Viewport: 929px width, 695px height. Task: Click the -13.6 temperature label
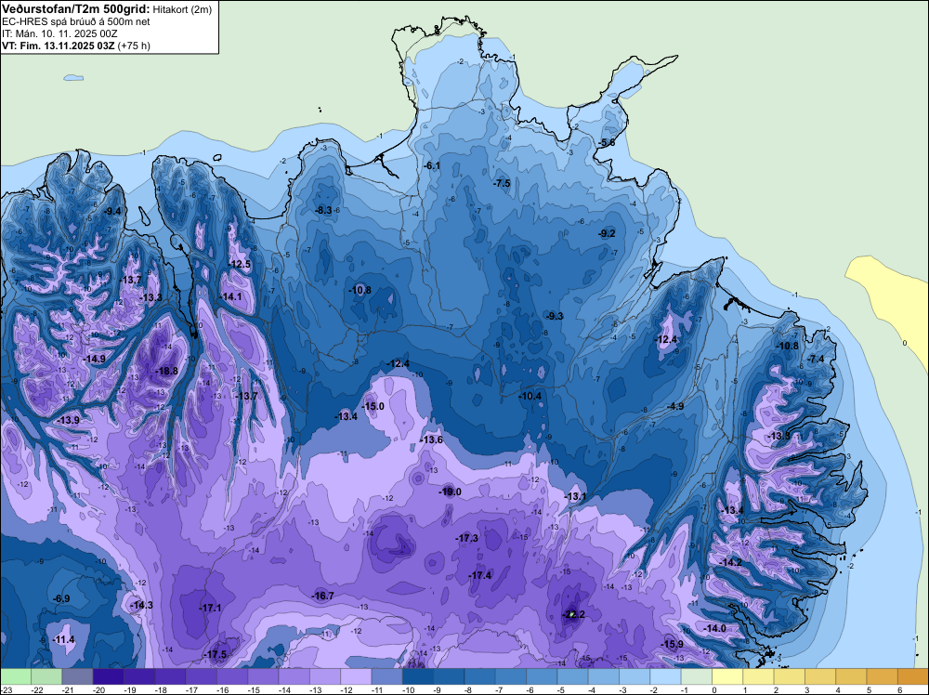(431, 439)
